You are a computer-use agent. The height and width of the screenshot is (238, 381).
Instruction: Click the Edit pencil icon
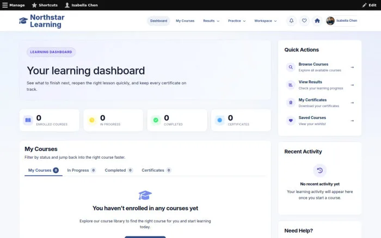[x=364, y=5]
